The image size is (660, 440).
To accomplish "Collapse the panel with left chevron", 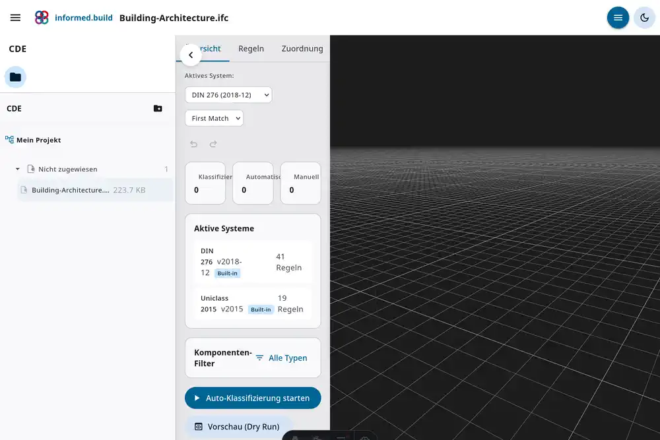I will tap(191, 55).
